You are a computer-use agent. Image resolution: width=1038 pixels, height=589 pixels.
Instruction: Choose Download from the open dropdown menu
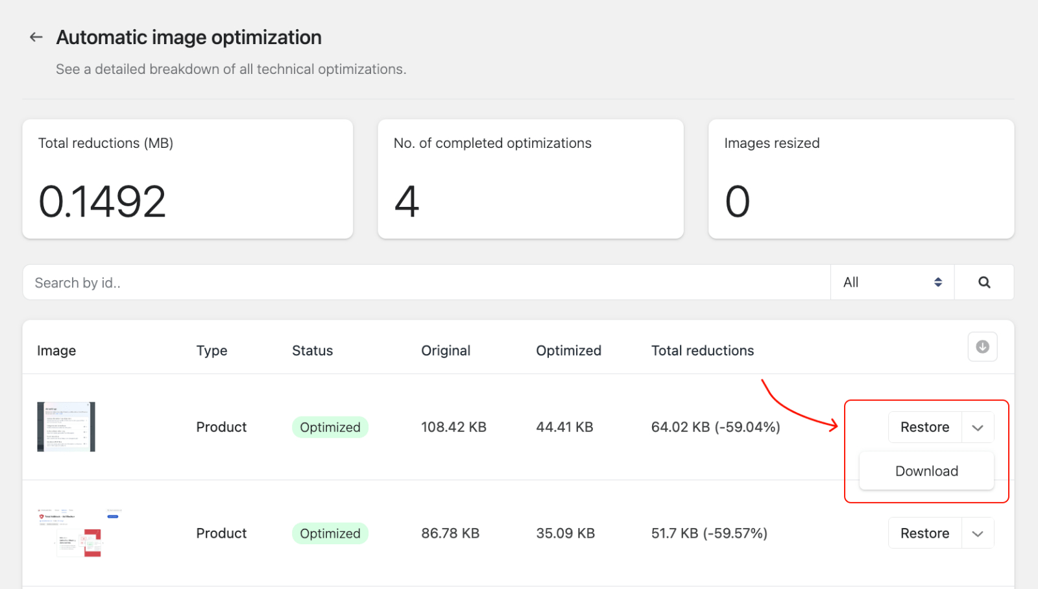point(926,471)
